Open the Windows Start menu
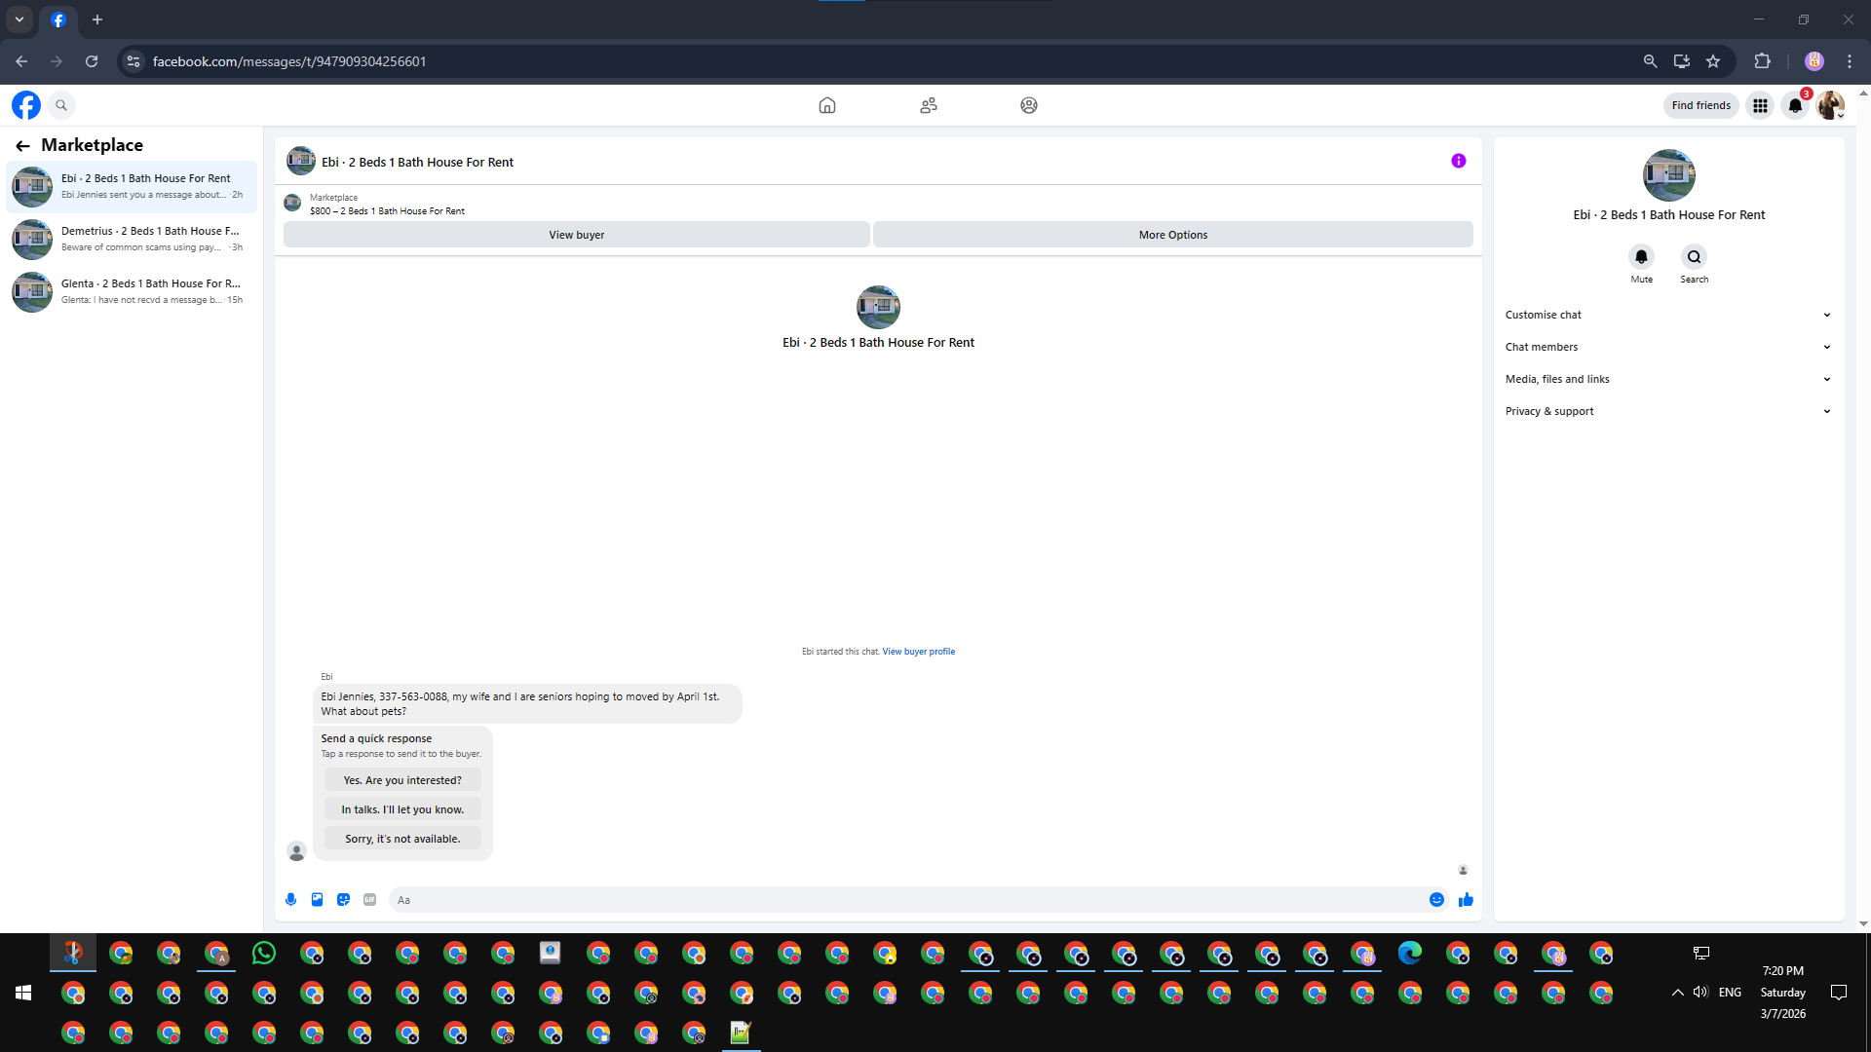The image size is (1871, 1052). (x=23, y=993)
